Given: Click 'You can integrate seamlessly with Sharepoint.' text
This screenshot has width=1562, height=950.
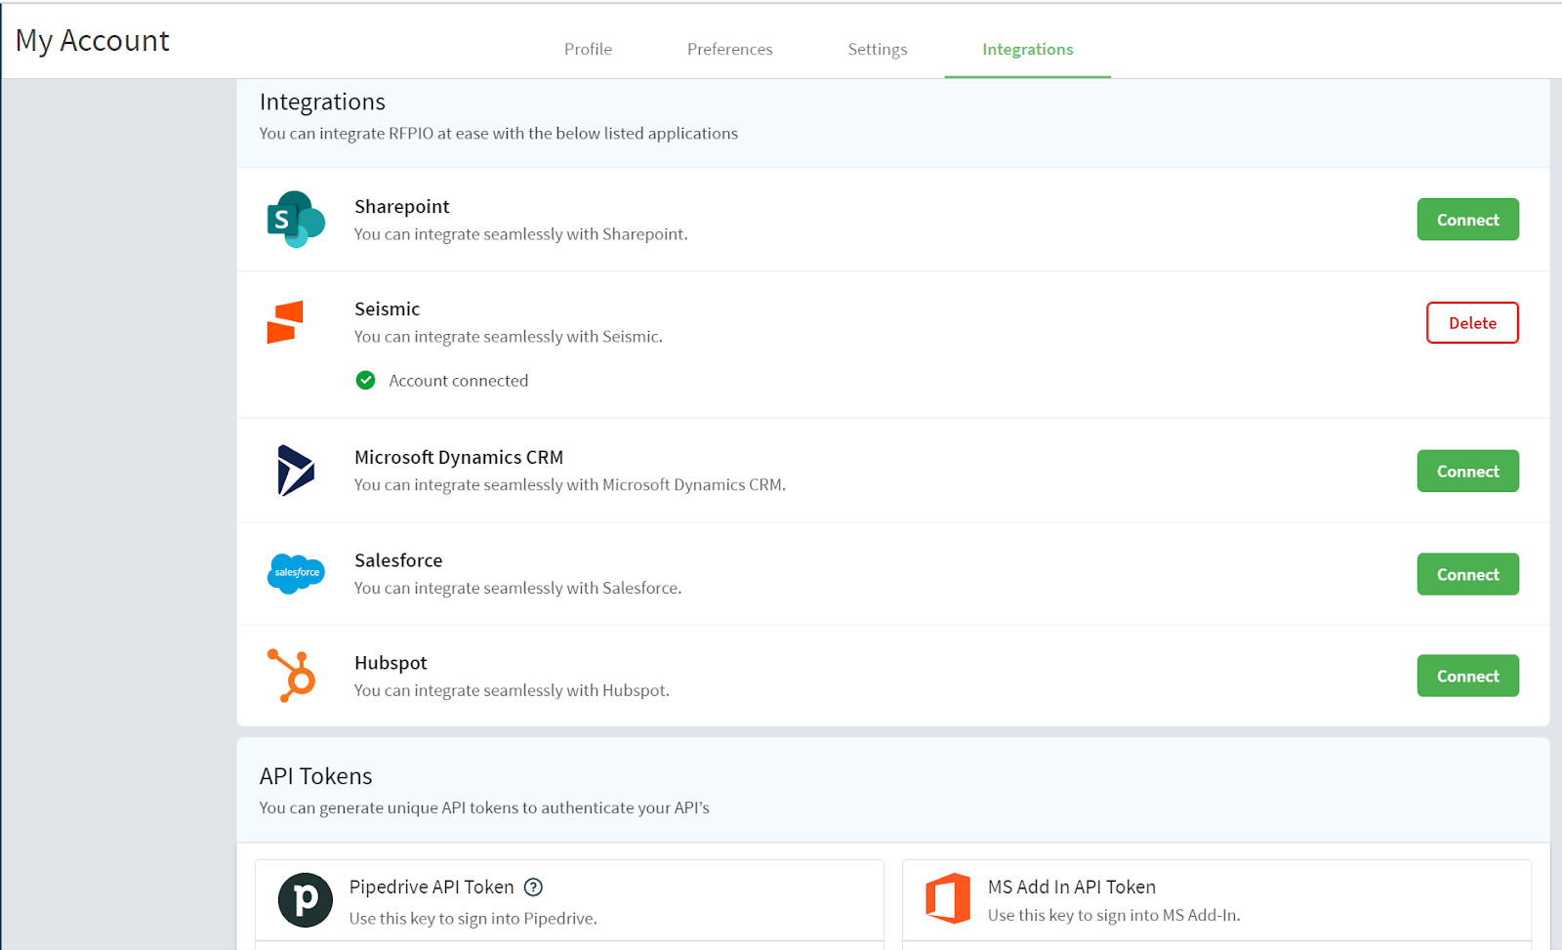Looking at the screenshot, I should pos(520,234).
